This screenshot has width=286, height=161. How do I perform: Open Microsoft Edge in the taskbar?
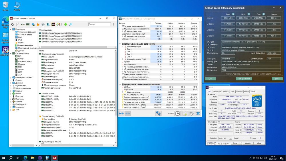tap(25, 158)
